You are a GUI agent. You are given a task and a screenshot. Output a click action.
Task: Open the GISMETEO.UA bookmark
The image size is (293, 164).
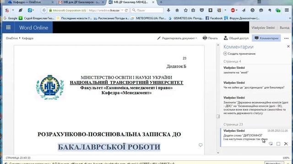[x=186, y=18]
